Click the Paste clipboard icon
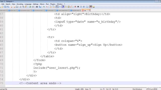 (x=26, y=7)
